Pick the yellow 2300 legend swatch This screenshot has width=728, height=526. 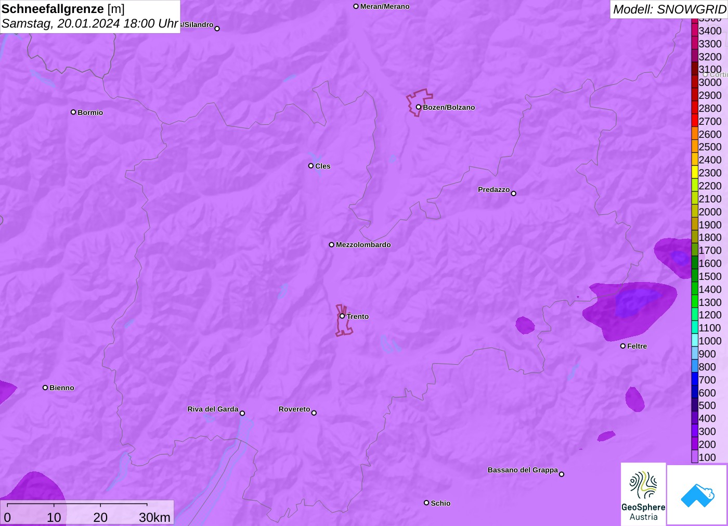click(695, 172)
